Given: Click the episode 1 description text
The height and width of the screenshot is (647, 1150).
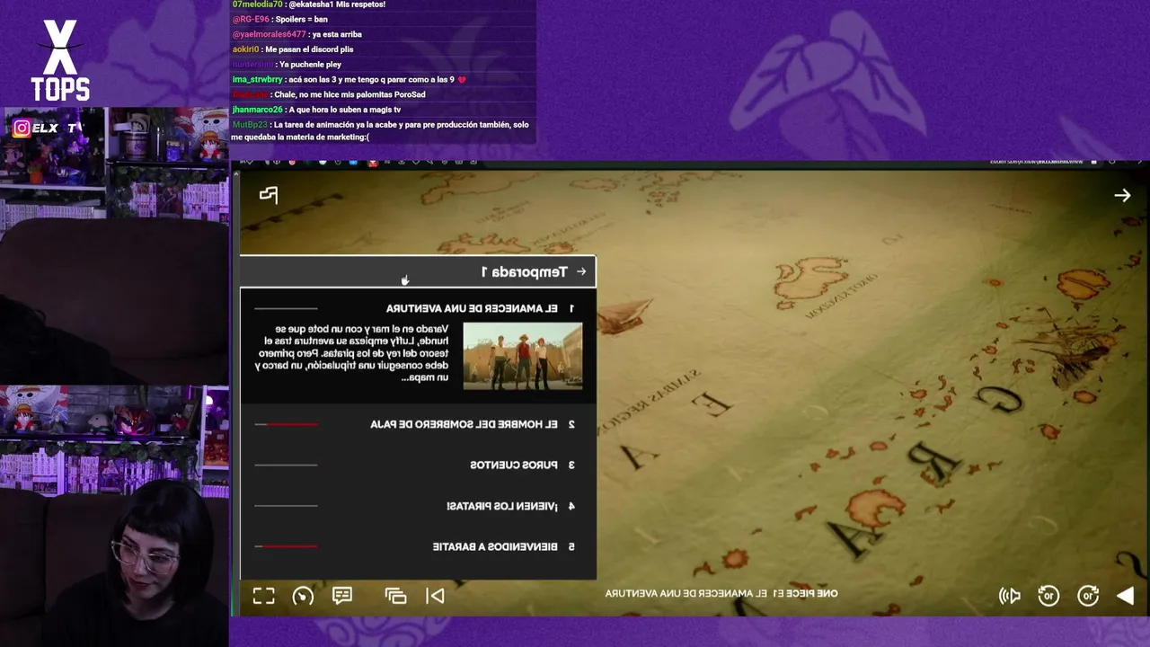Looking at the screenshot, I should pos(352,353).
